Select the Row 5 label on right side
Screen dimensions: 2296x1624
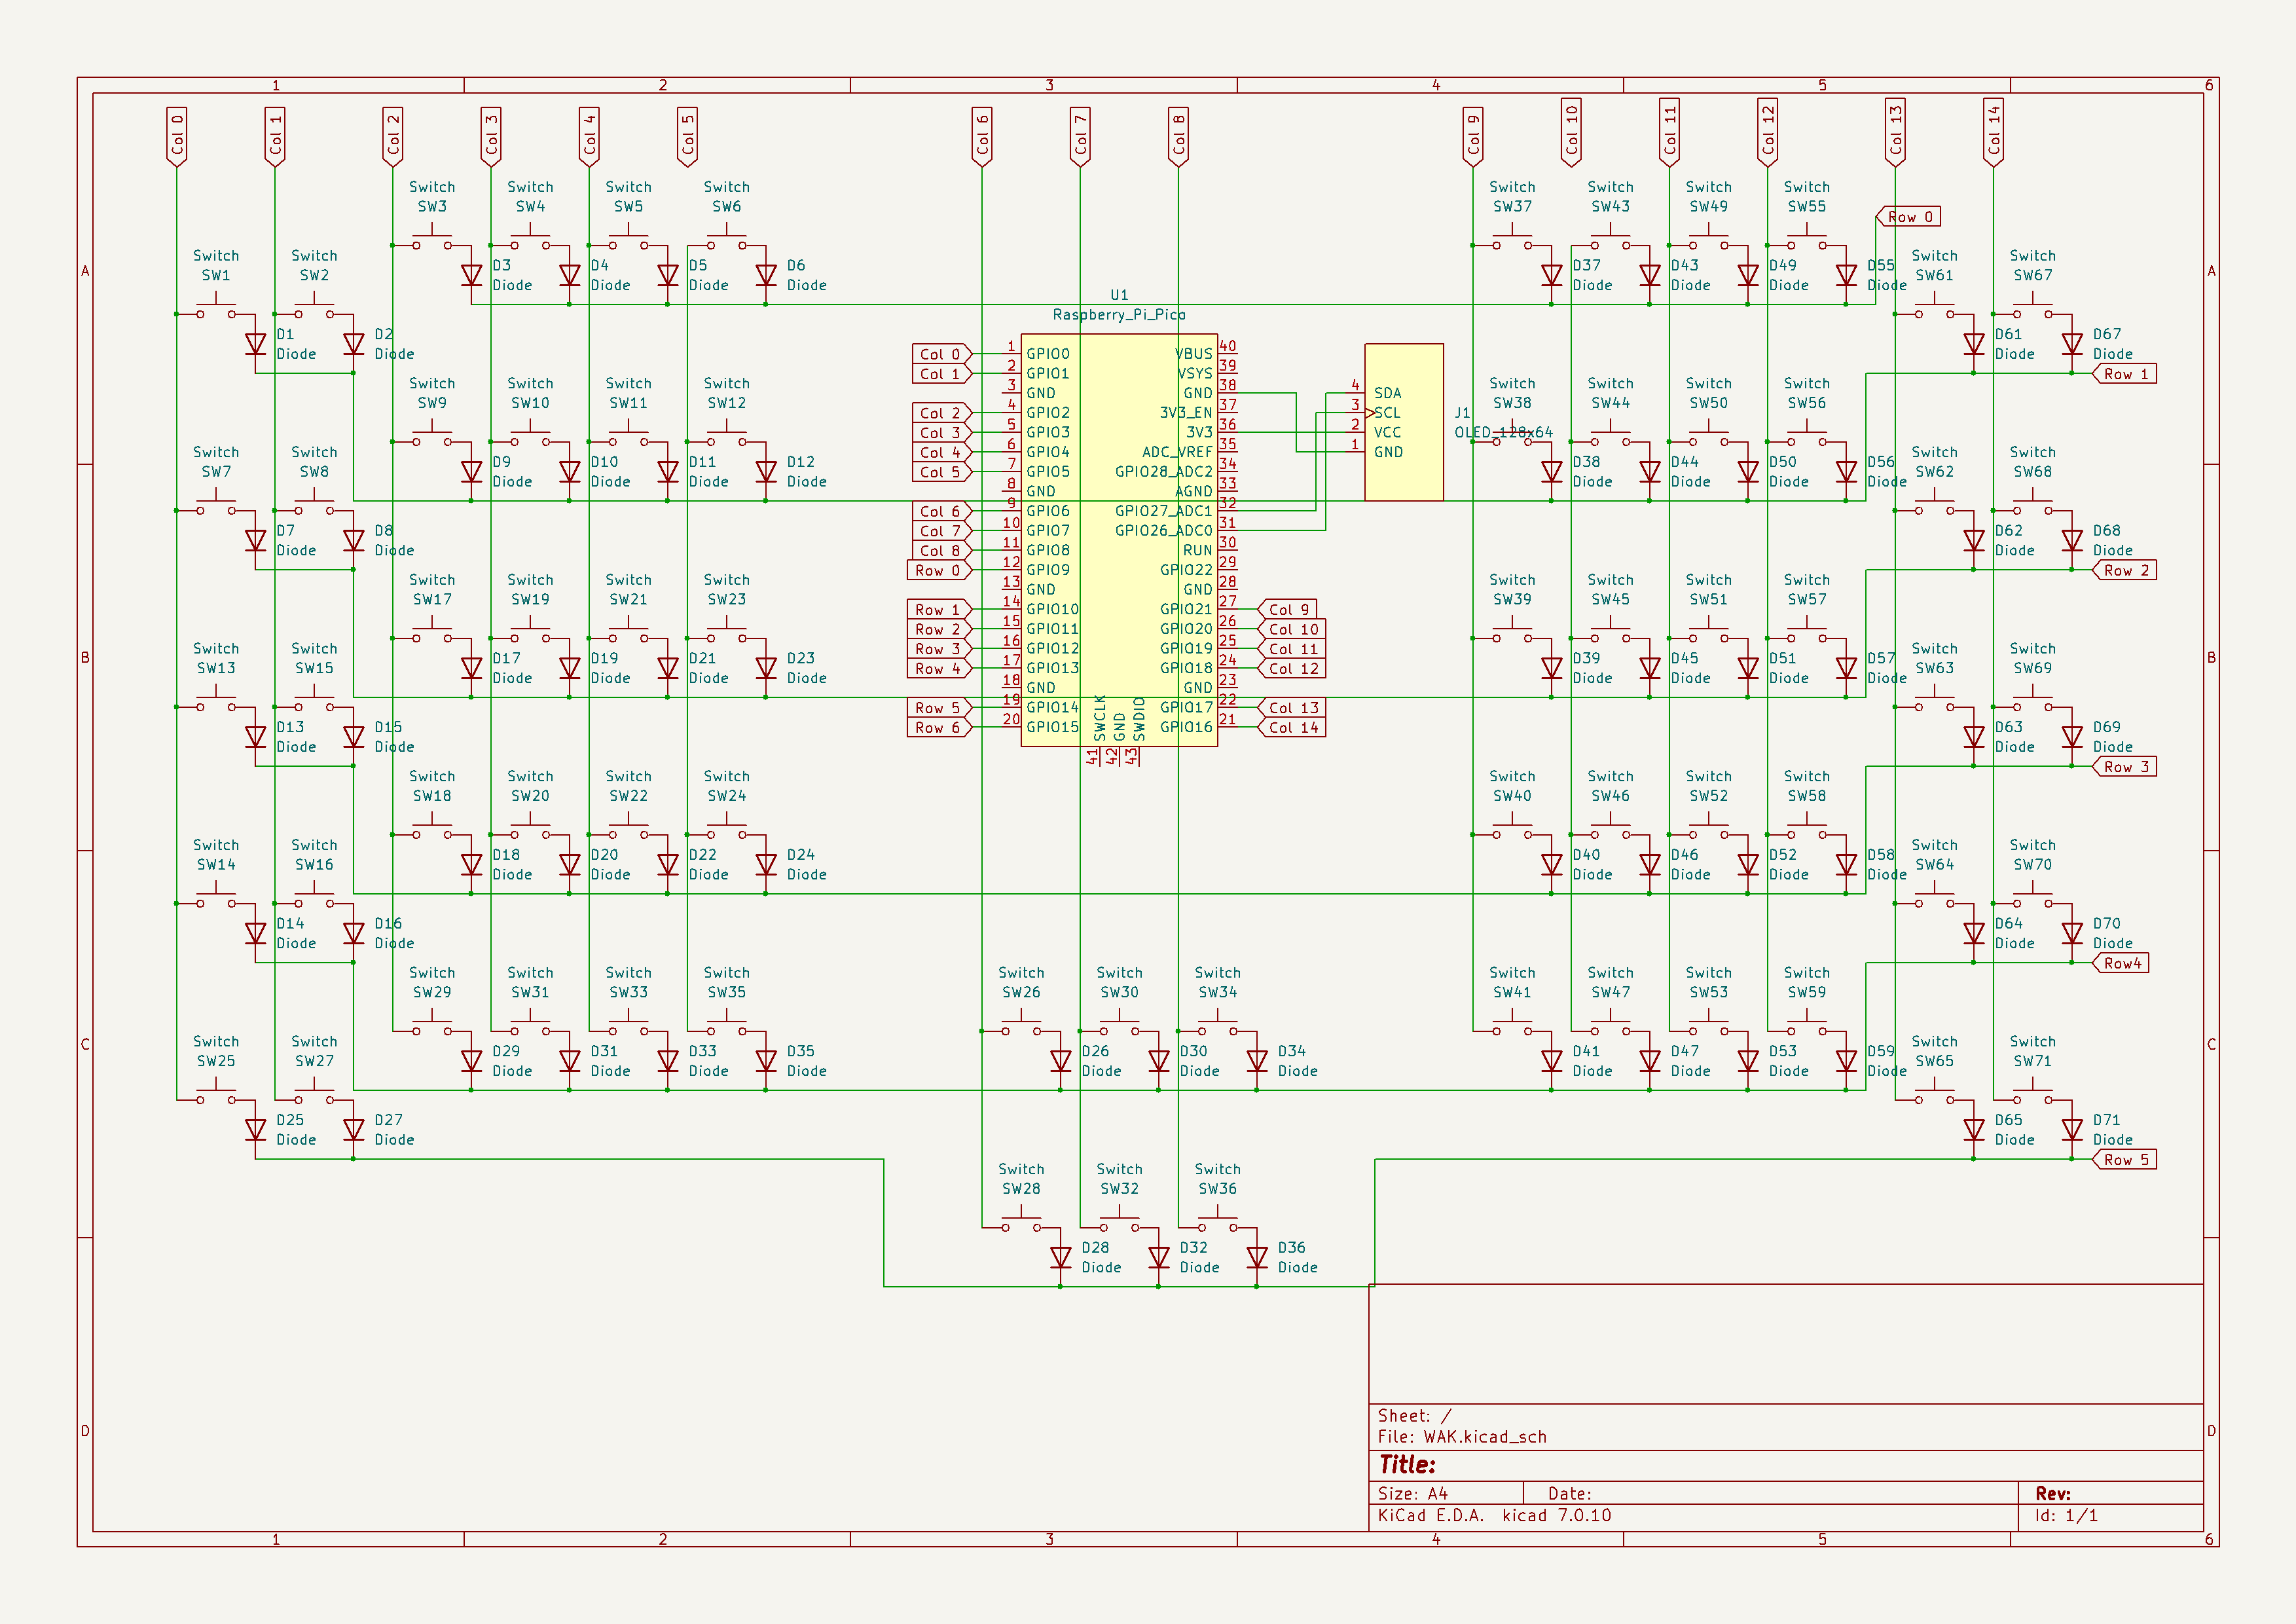pos(2124,1160)
